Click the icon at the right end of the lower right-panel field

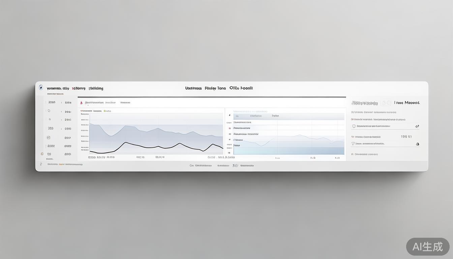tap(418, 144)
